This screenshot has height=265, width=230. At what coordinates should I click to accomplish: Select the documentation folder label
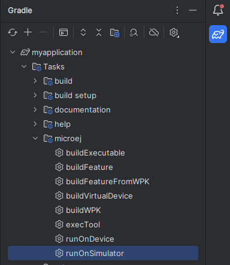pyautogui.click(x=83, y=110)
